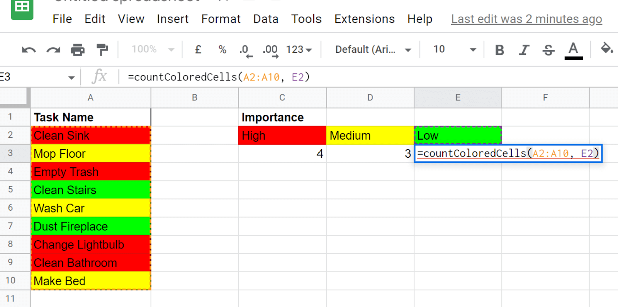Screen dimensions: 618x307
Task: Toggle Strikethrough formatting
Action: (x=548, y=50)
